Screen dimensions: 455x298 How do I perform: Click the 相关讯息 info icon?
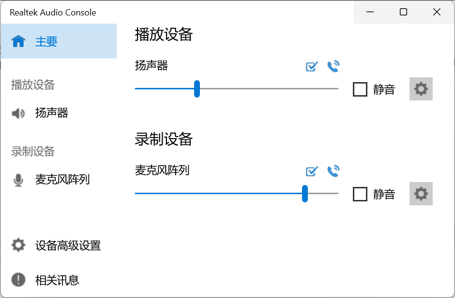point(18,280)
